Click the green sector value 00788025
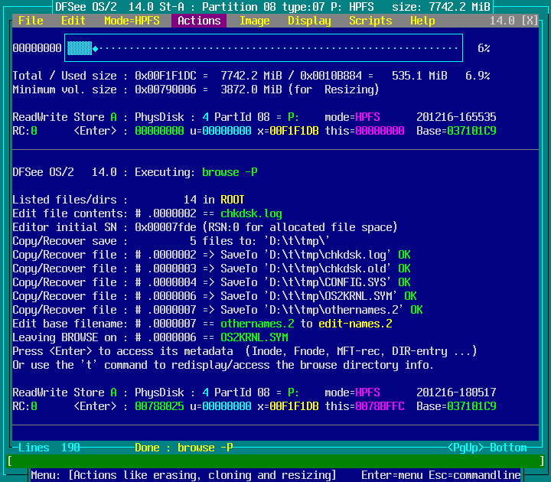 (159, 406)
